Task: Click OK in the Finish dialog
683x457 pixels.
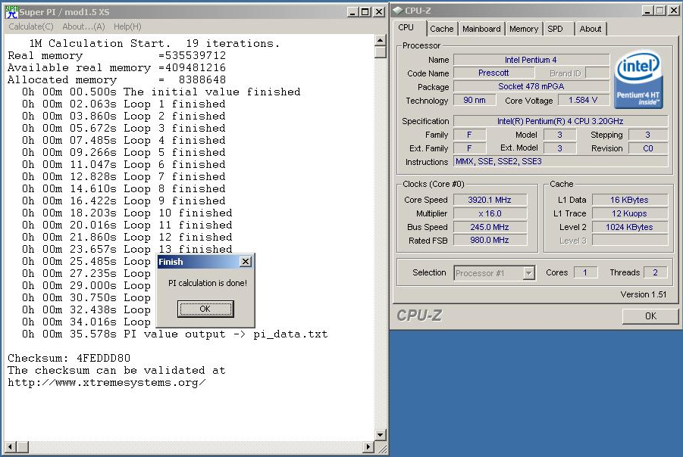Action: pyautogui.click(x=205, y=309)
